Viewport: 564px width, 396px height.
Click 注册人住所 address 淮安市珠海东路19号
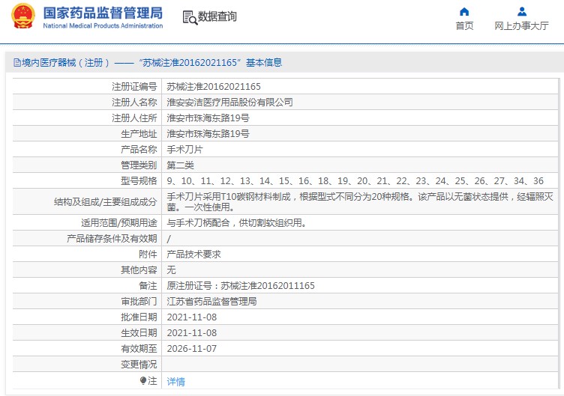click(208, 118)
